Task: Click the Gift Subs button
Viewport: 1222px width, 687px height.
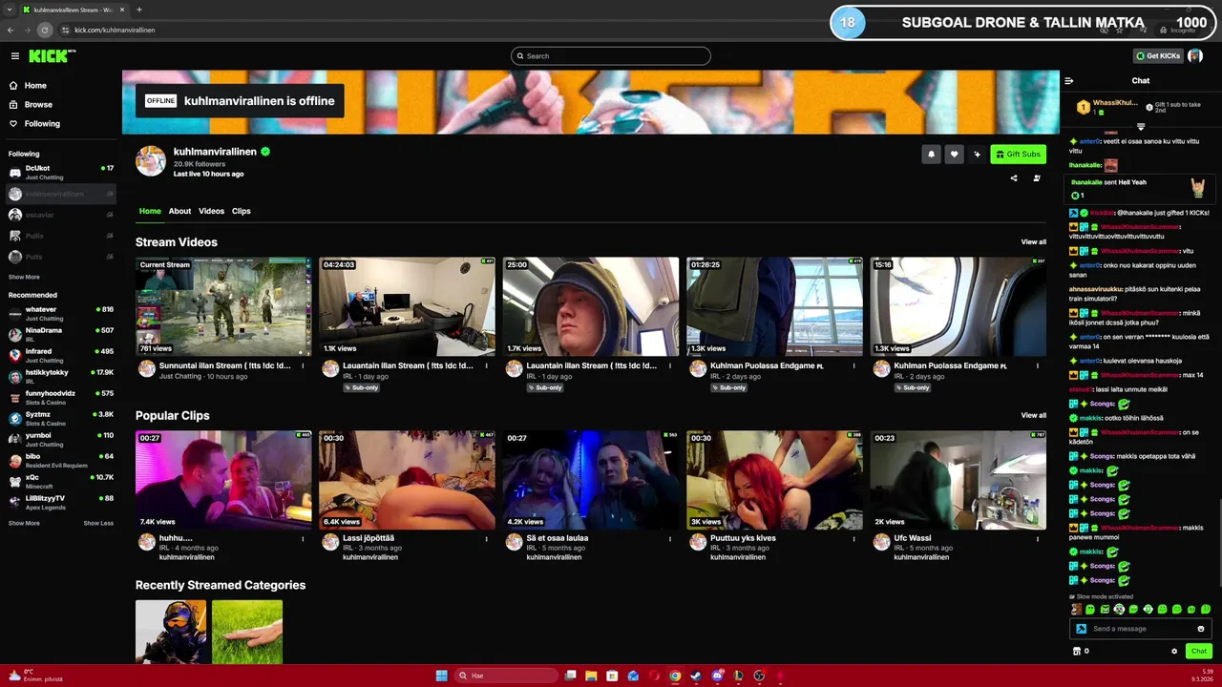Action: coord(1018,155)
